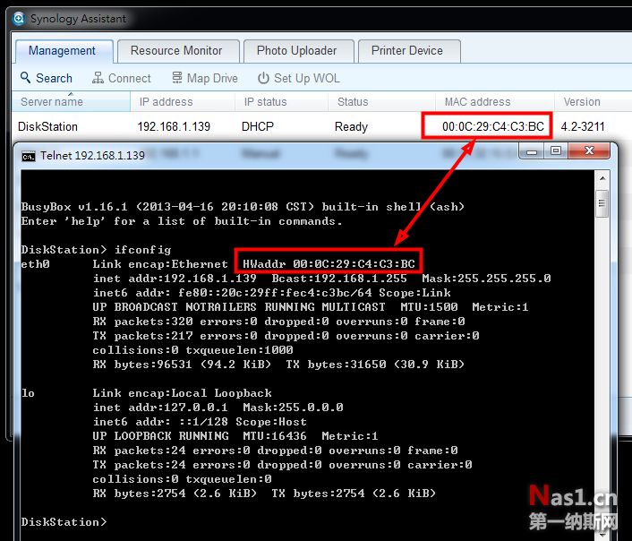
Task: Click the Telnet window console icon
Action: [x=29, y=156]
